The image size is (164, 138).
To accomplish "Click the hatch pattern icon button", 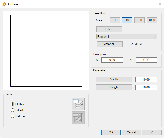I will click(78, 117).
